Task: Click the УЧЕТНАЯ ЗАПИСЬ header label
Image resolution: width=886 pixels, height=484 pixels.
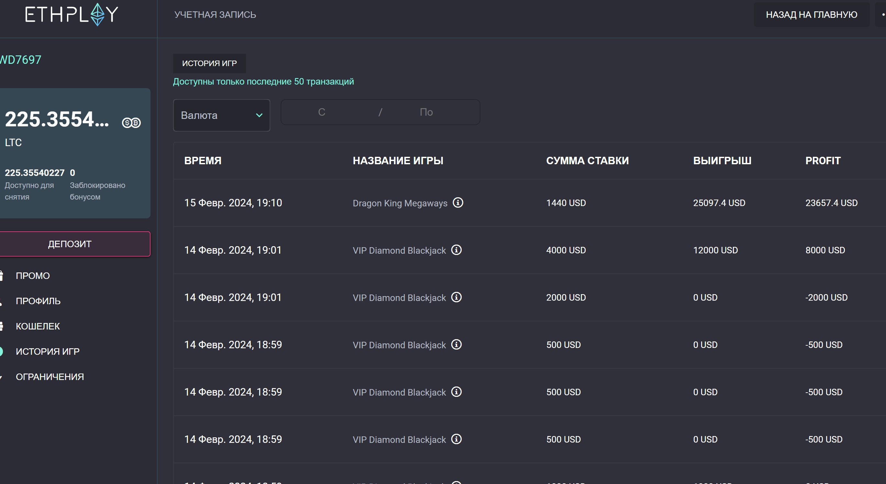Action: pyautogui.click(x=215, y=15)
